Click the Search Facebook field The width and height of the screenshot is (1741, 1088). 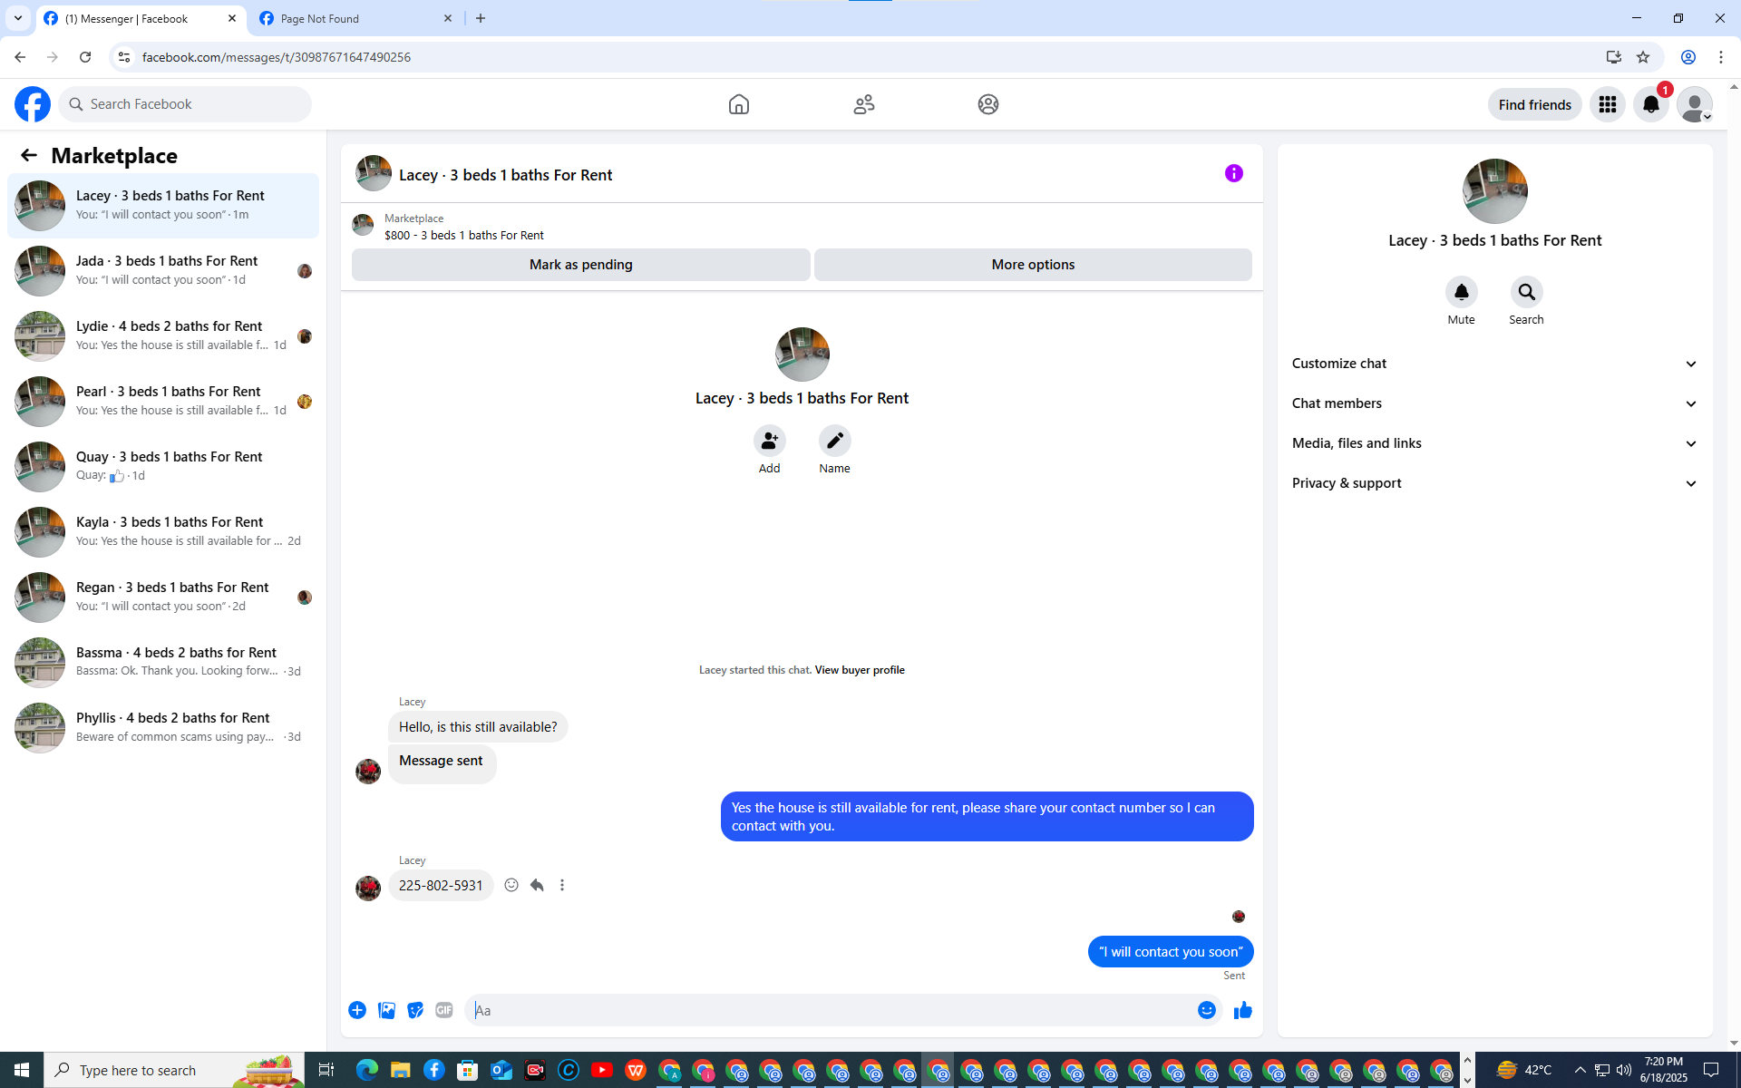tap(185, 104)
